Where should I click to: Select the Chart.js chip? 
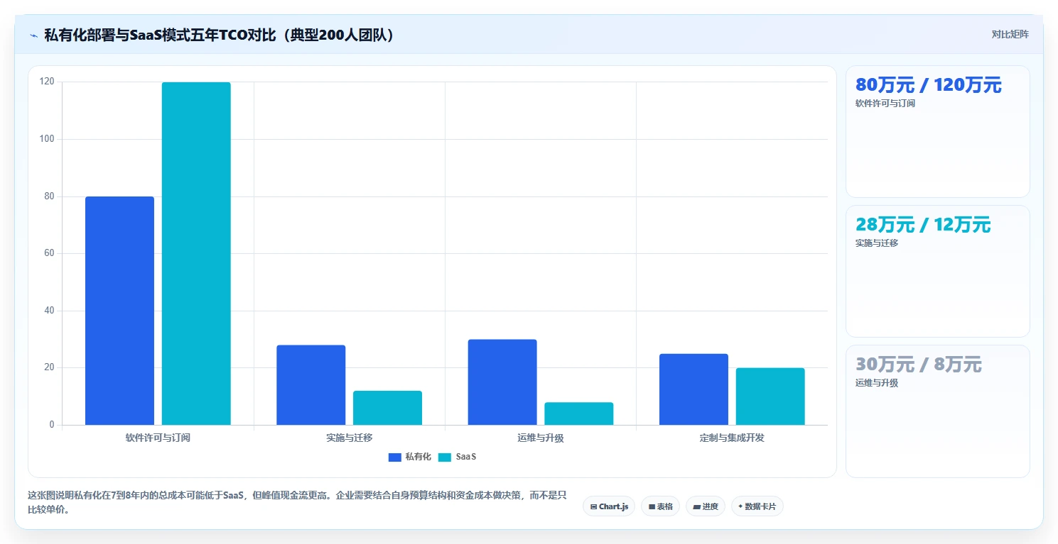pos(609,506)
